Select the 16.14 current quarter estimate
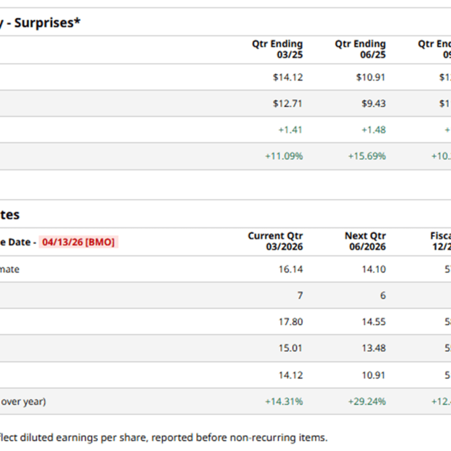This screenshot has height=451, width=451. coord(291,269)
